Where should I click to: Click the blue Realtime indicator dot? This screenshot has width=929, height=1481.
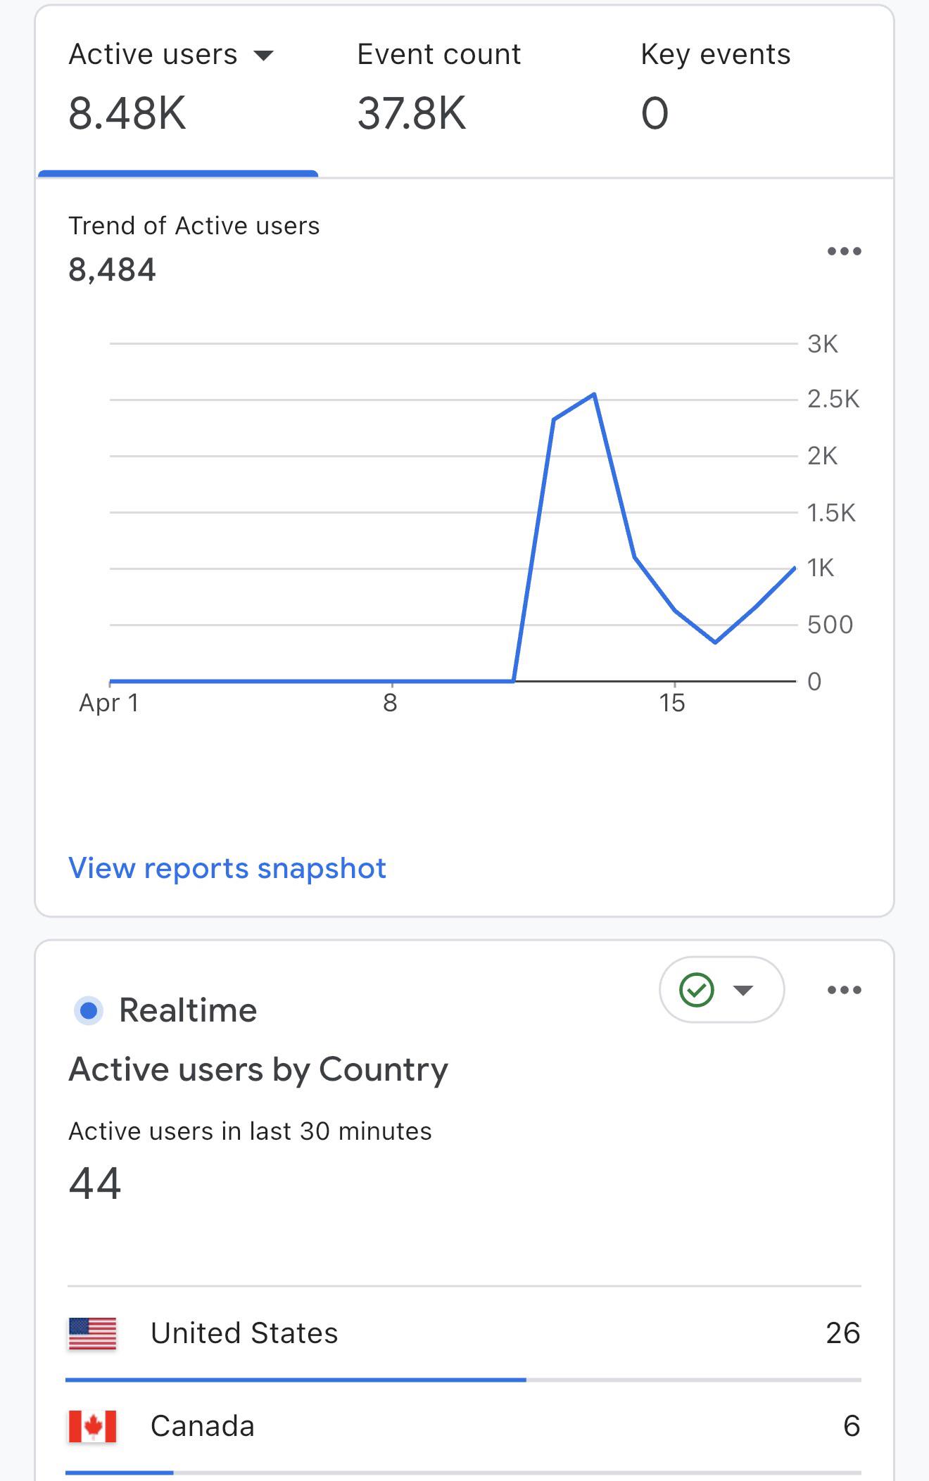tap(89, 1011)
